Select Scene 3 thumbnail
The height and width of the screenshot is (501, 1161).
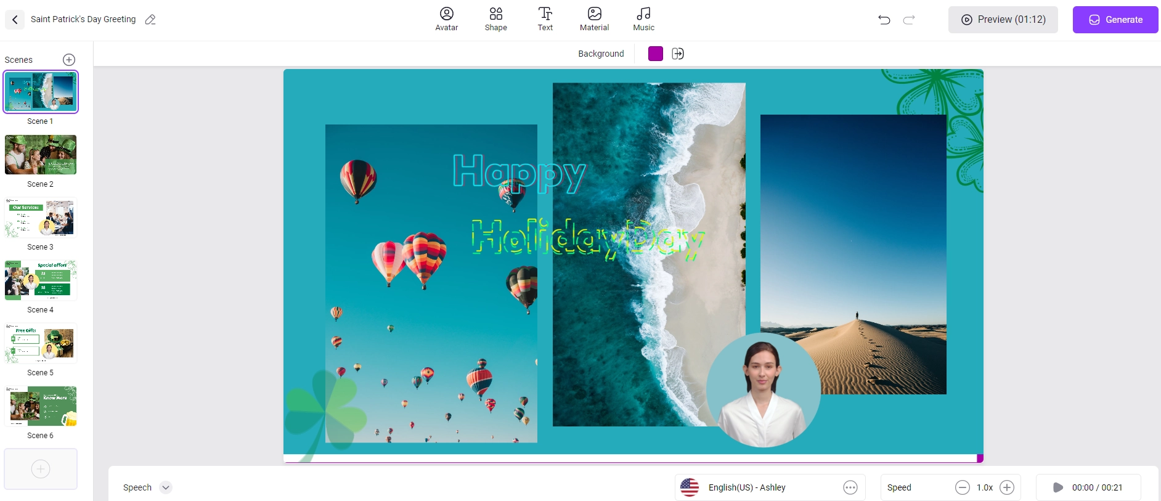pyautogui.click(x=41, y=218)
